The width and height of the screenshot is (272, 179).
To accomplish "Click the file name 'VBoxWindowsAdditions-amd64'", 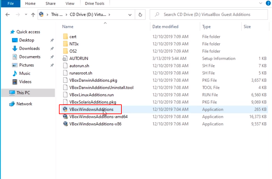I will point(98,117).
